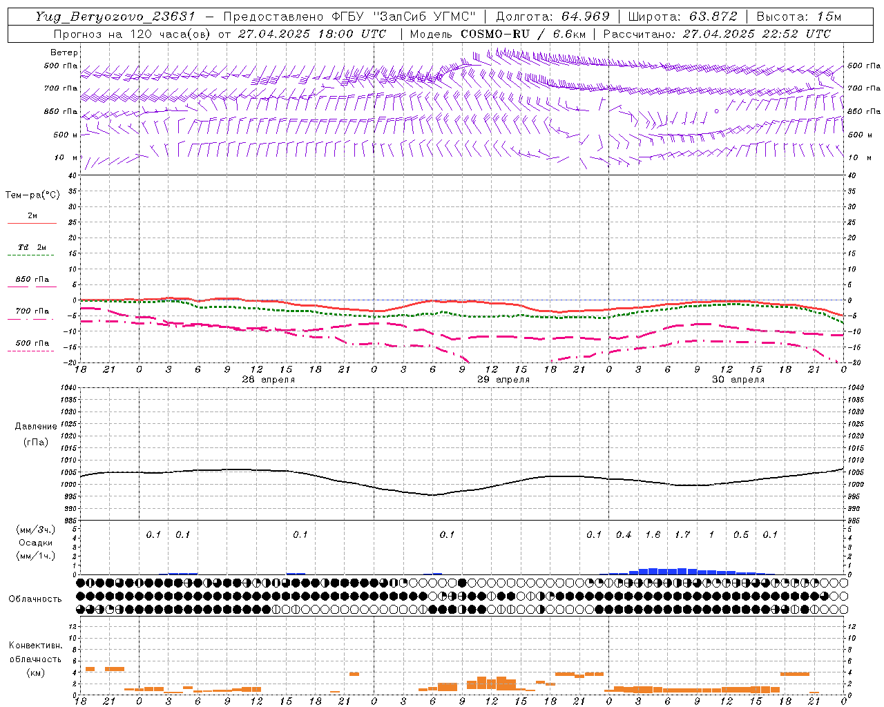Click the 28 апреля date label
884x707 pixels.
pyautogui.click(x=269, y=380)
